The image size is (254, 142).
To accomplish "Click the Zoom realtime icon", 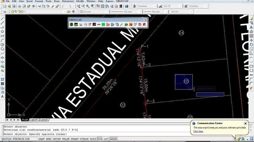I will click(83, 6).
